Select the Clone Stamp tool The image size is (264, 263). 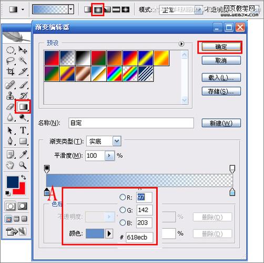tap(10, 96)
